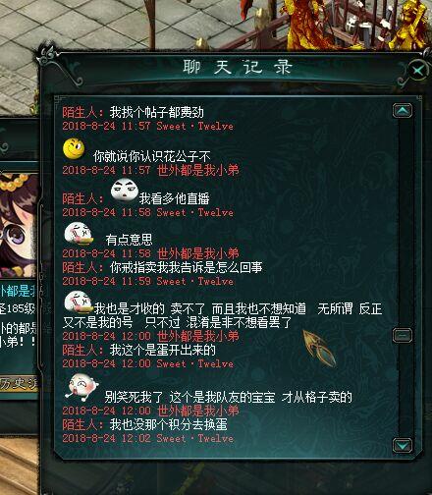
Task: Open the 历史 button on left panel
Action: click(19, 383)
